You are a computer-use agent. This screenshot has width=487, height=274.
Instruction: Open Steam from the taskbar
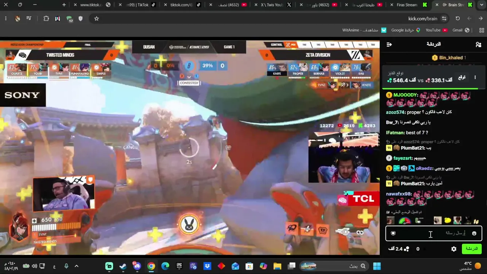click(x=123, y=266)
